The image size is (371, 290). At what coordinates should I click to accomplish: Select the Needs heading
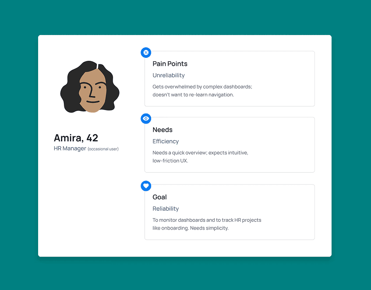(x=163, y=130)
